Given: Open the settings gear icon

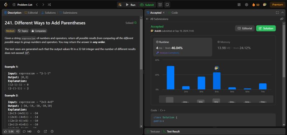Looking at the screenshot, I should point(246,5).
